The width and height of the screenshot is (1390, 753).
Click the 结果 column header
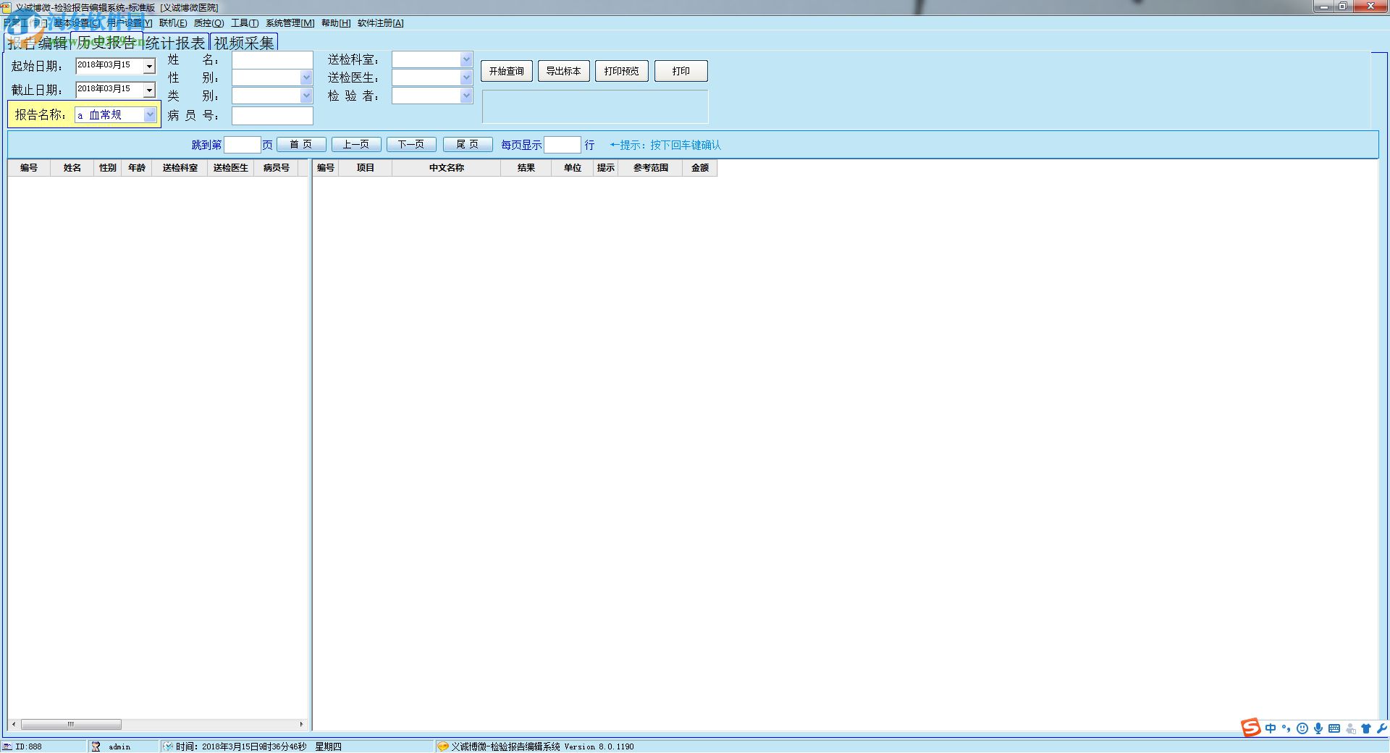[526, 168]
